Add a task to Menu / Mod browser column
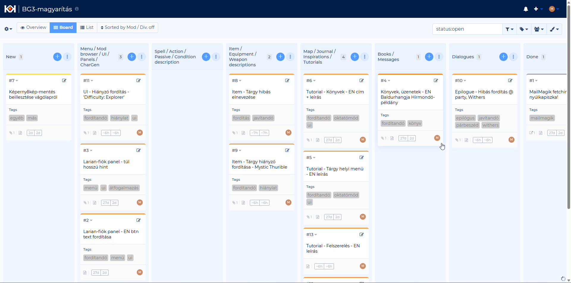 tap(132, 57)
